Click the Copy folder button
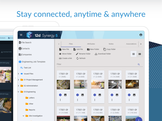 click(x=109, y=49)
